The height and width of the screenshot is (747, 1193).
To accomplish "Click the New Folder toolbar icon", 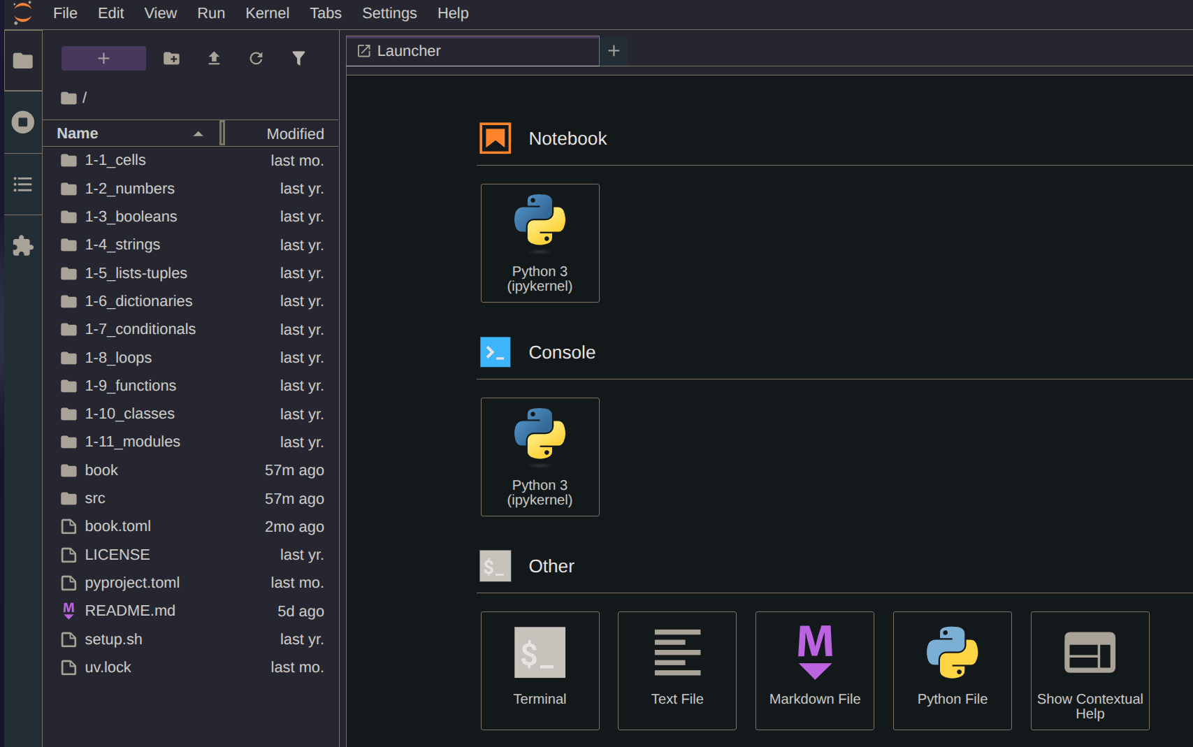I will point(171,58).
